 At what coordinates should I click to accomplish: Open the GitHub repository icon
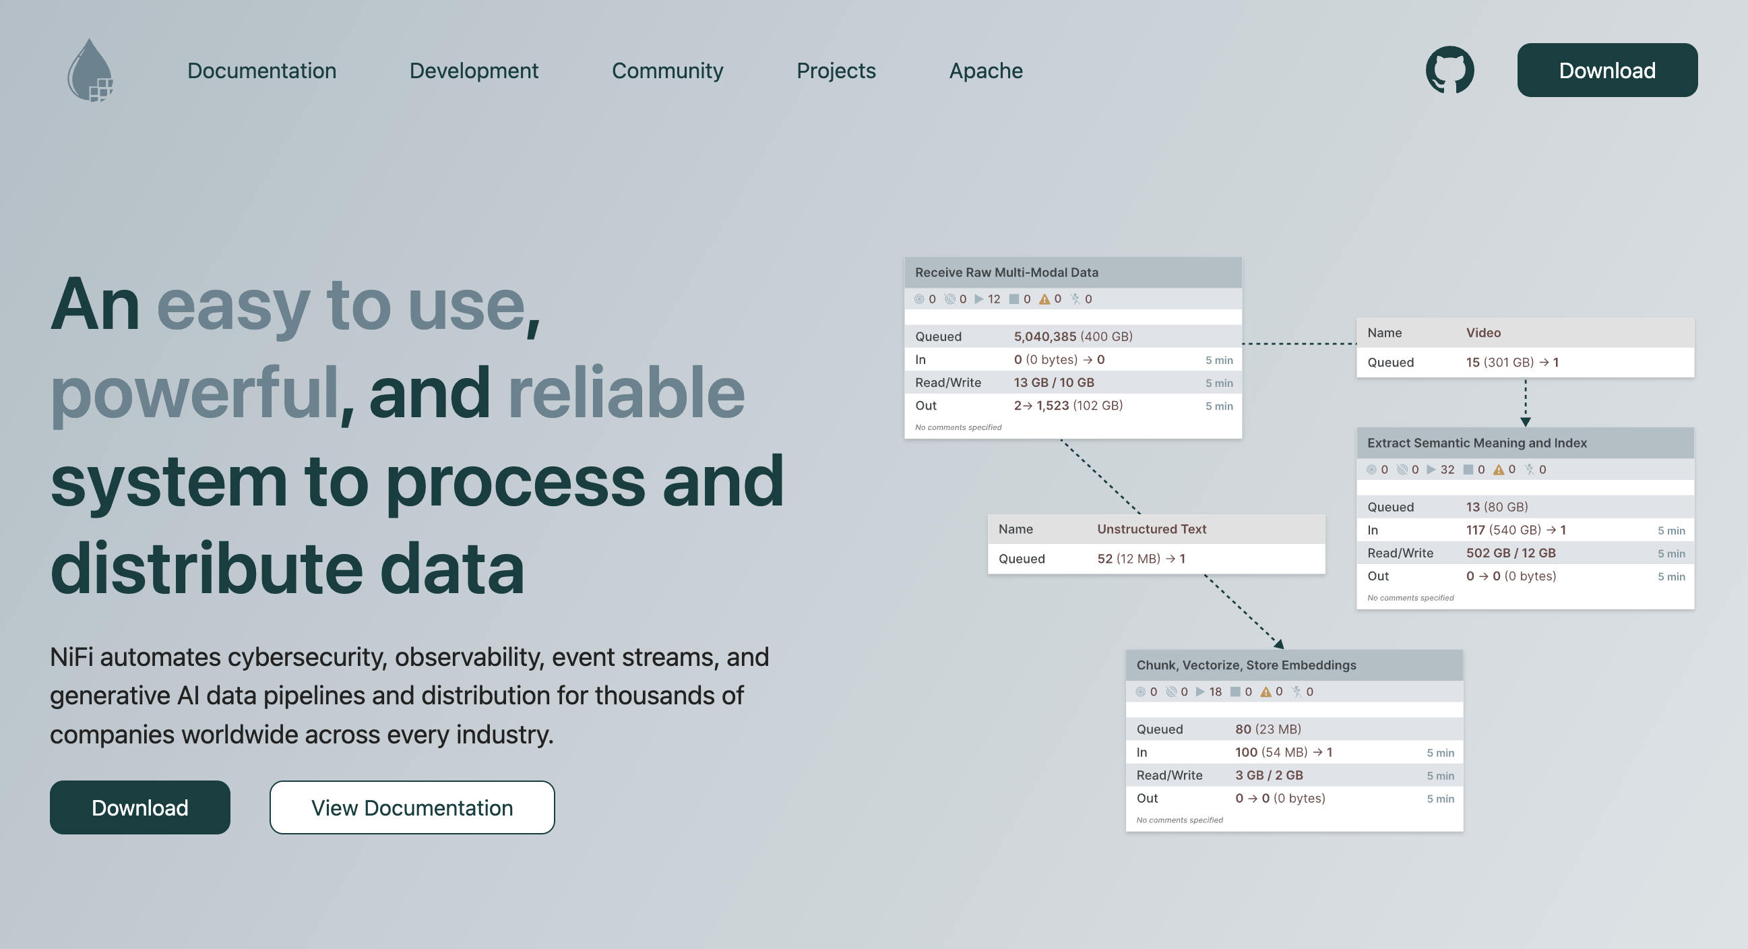tap(1449, 70)
